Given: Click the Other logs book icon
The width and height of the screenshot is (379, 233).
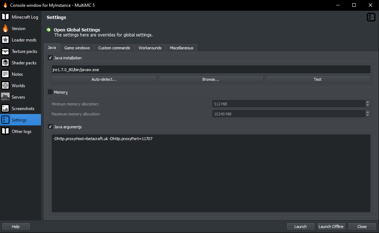Looking at the screenshot, I should click(5, 131).
